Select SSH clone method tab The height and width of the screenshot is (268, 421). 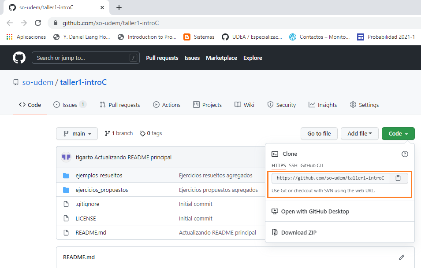[x=293, y=165]
